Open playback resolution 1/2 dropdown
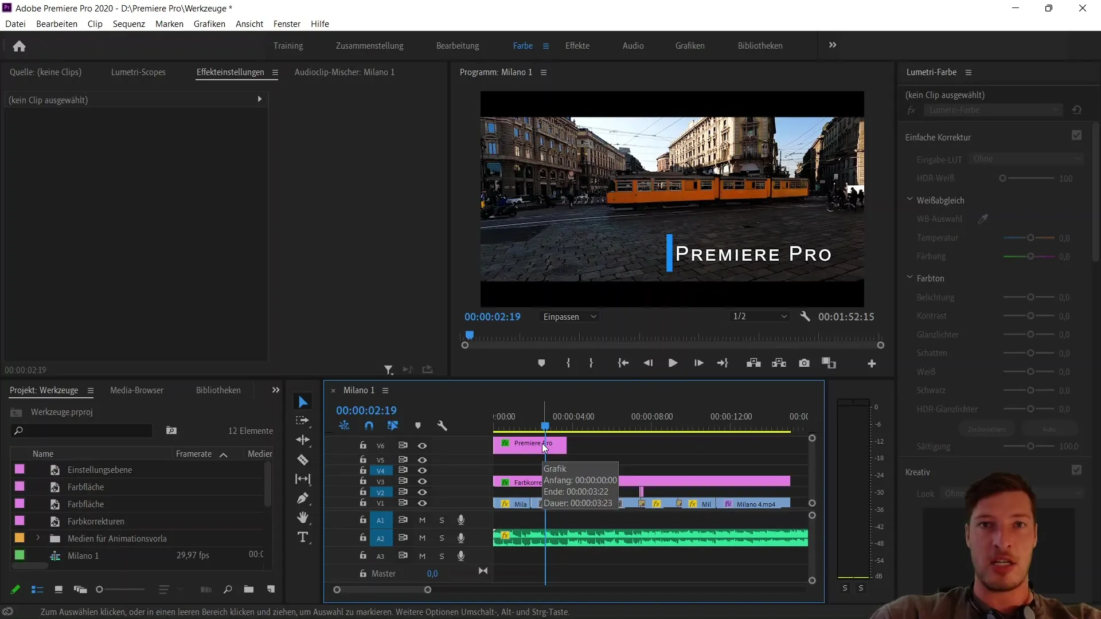Viewport: 1101px width, 619px height. 759,317
